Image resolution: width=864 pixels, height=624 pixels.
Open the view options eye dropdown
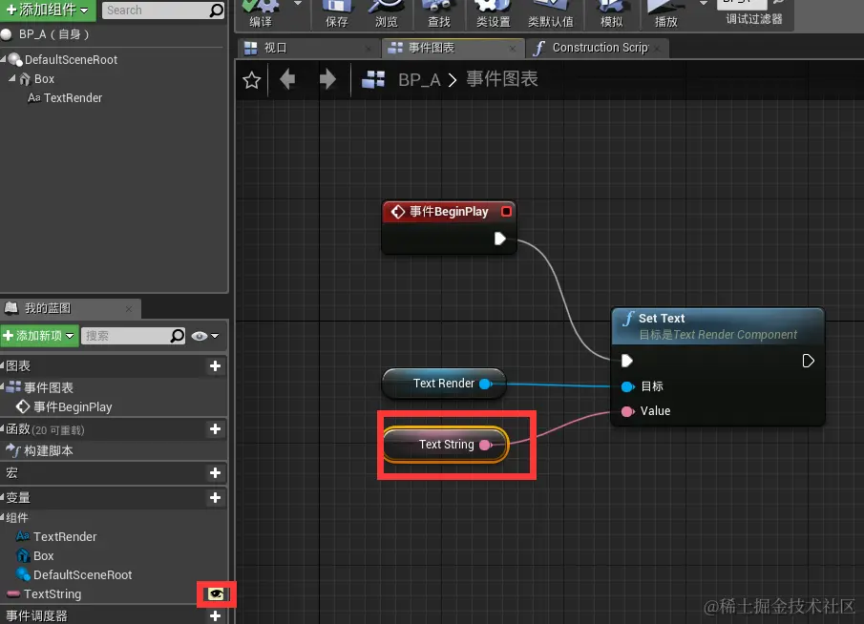pos(205,336)
